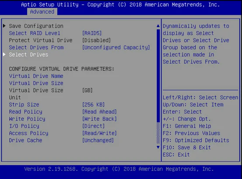Click the scrollbar down arrow
The width and height of the screenshot is (242, 179).
coord(158,147)
